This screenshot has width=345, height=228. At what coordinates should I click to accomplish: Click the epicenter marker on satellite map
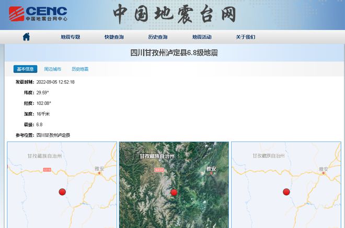click(174, 192)
